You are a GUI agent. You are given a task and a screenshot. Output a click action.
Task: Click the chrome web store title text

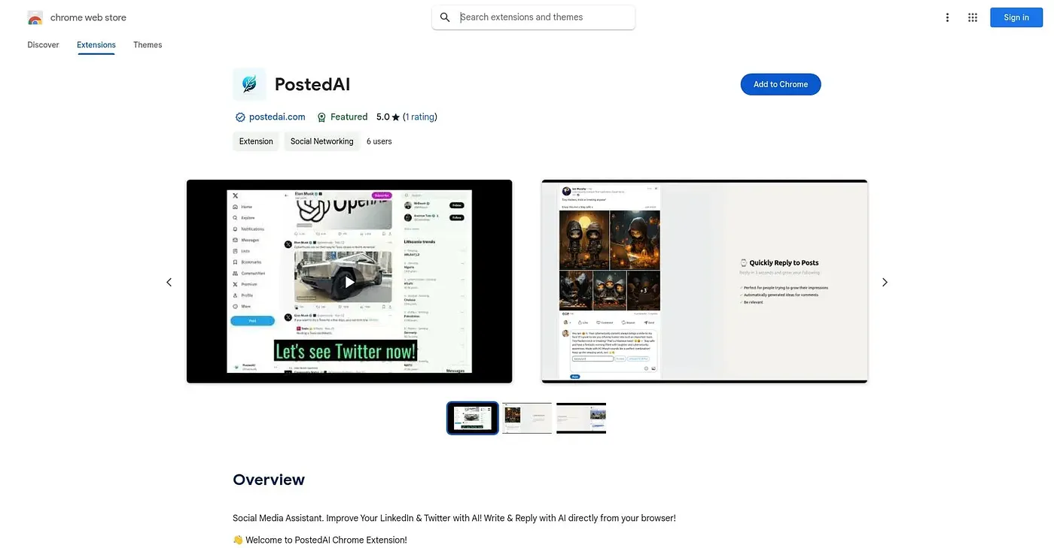coord(88,17)
